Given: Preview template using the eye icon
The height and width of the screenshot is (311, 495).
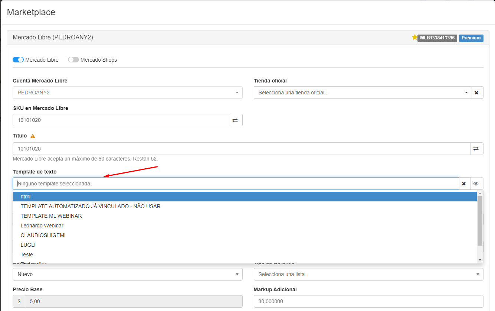Looking at the screenshot, I should pos(477,184).
